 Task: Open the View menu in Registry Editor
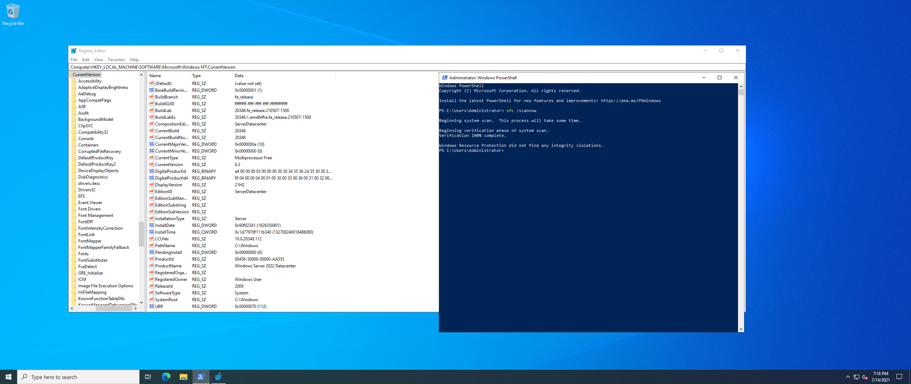pyautogui.click(x=99, y=60)
